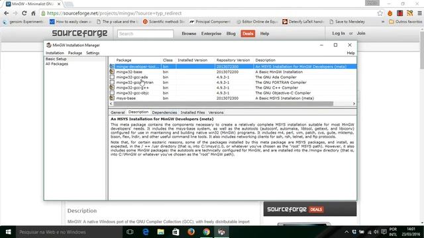Screen dimensions: 424x238
Task: Switch to the Dependencies tab
Action: tap(164, 112)
